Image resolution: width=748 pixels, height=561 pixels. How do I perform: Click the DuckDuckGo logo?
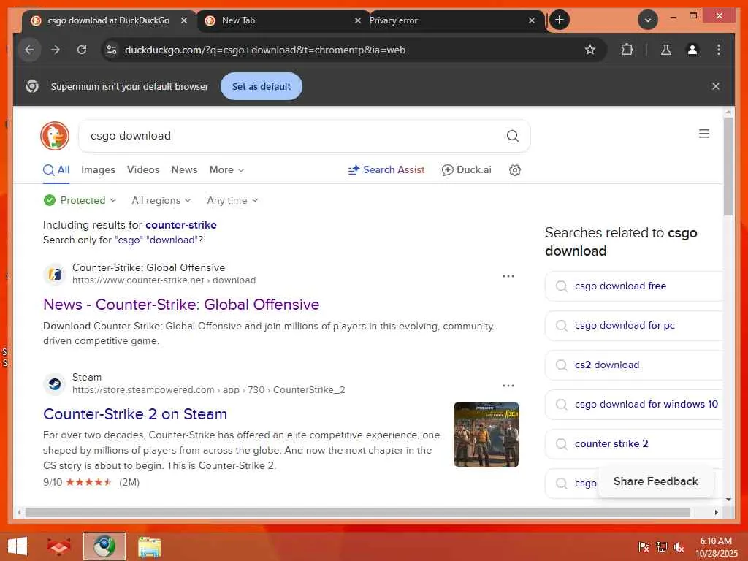55,136
